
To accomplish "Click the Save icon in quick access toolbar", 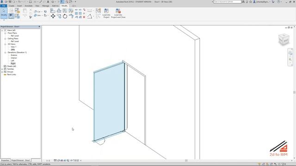I will click(x=10, y=2).
